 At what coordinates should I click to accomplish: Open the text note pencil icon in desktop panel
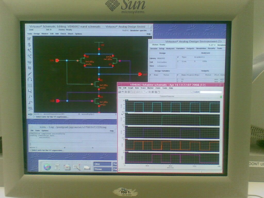[x=77, y=167]
